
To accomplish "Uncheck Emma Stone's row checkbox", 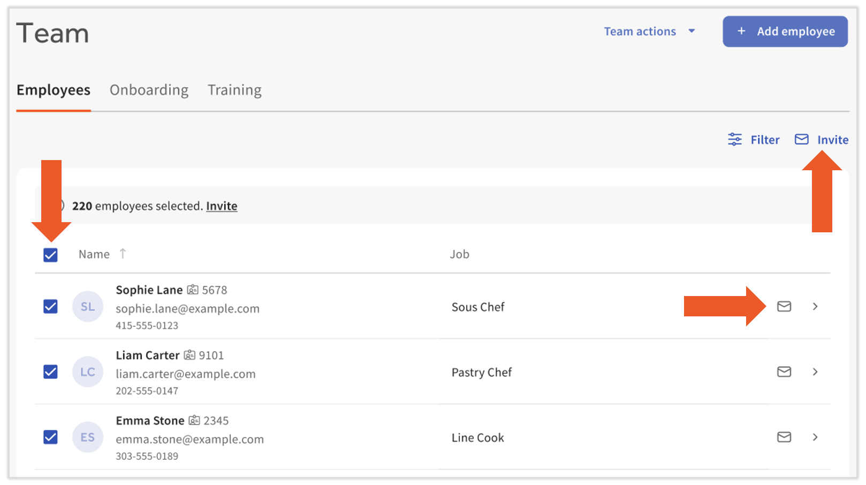I will coord(51,437).
